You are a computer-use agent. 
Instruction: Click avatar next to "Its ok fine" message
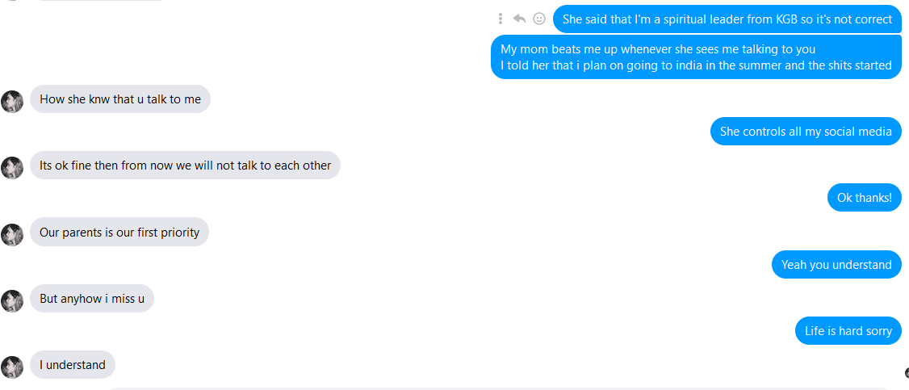(12, 168)
